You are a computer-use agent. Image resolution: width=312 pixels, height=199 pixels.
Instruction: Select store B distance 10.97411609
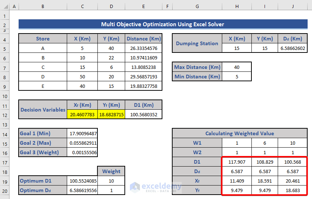(144, 58)
